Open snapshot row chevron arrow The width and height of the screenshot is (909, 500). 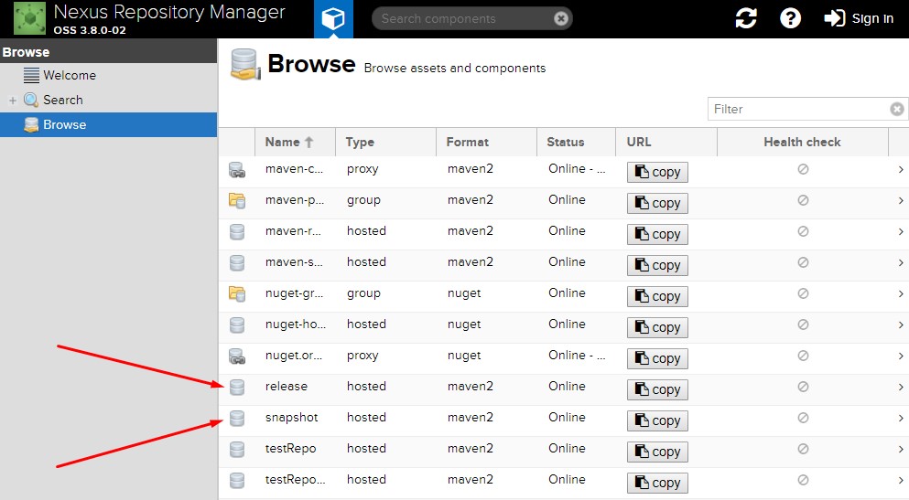tap(901, 418)
